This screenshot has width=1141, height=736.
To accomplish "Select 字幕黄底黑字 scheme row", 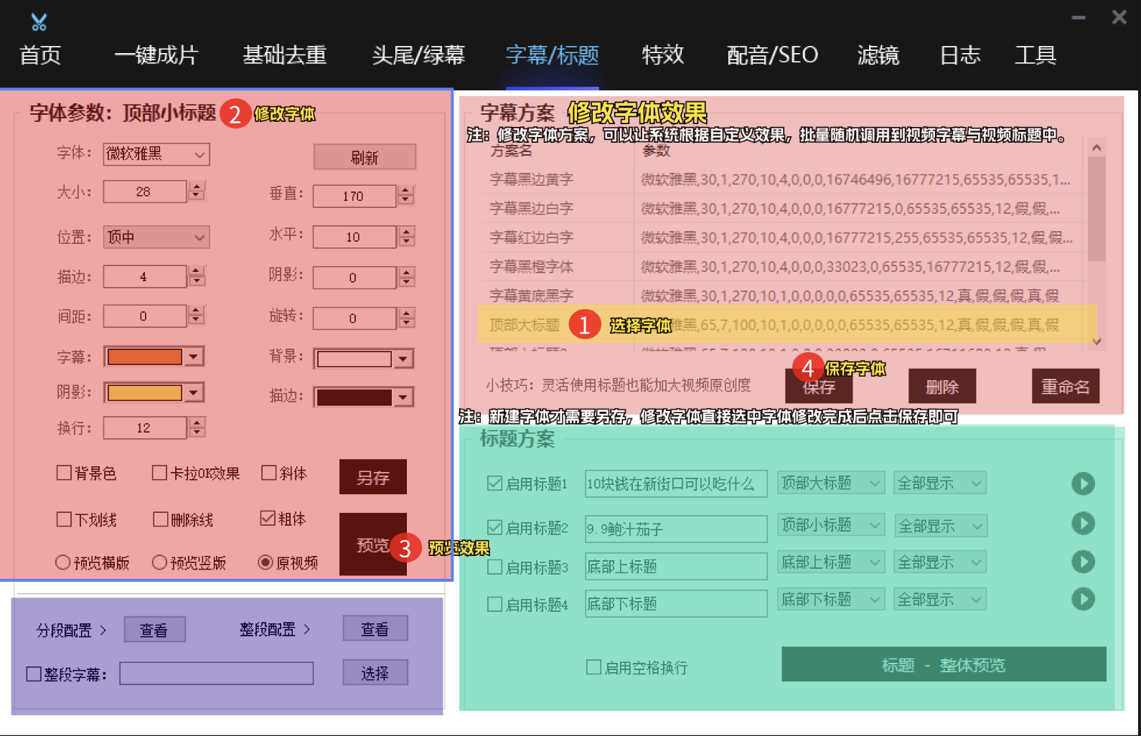I will (x=782, y=296).
